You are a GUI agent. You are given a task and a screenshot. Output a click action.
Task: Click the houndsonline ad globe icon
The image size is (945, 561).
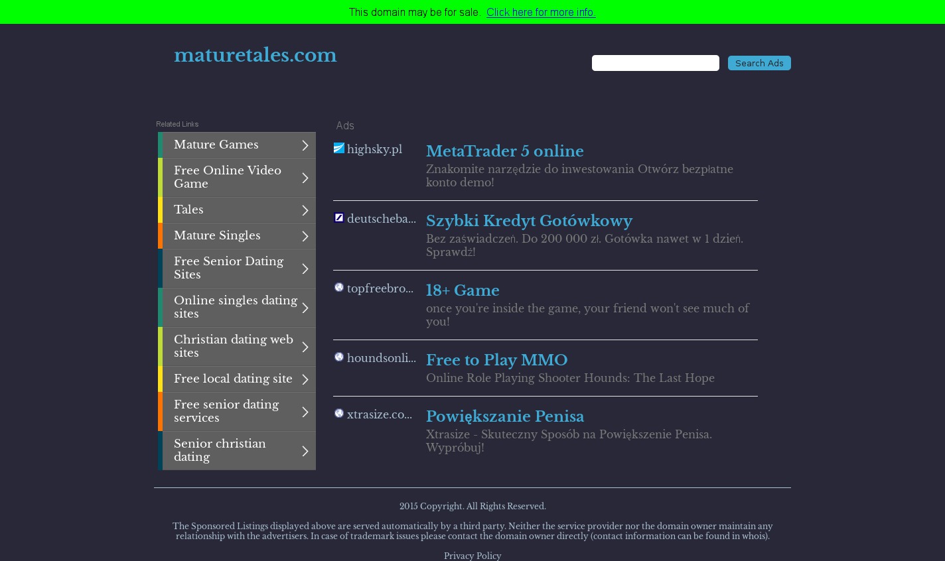tap(339, 357)
